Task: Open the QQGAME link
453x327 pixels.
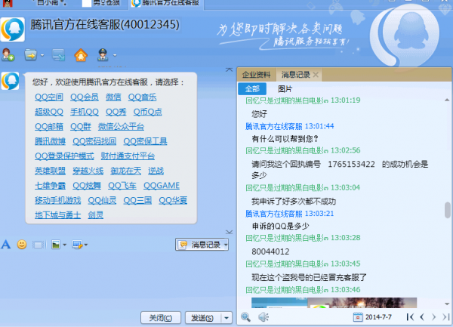Action: [x=162, y=186]
